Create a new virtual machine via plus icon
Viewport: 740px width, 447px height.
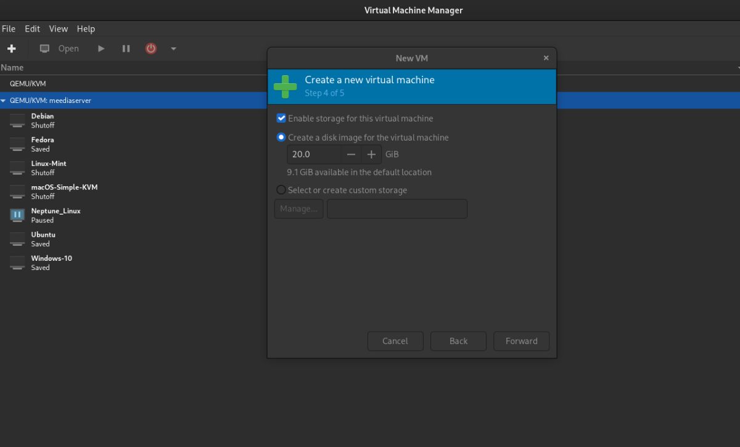click(x=12, y=48)
